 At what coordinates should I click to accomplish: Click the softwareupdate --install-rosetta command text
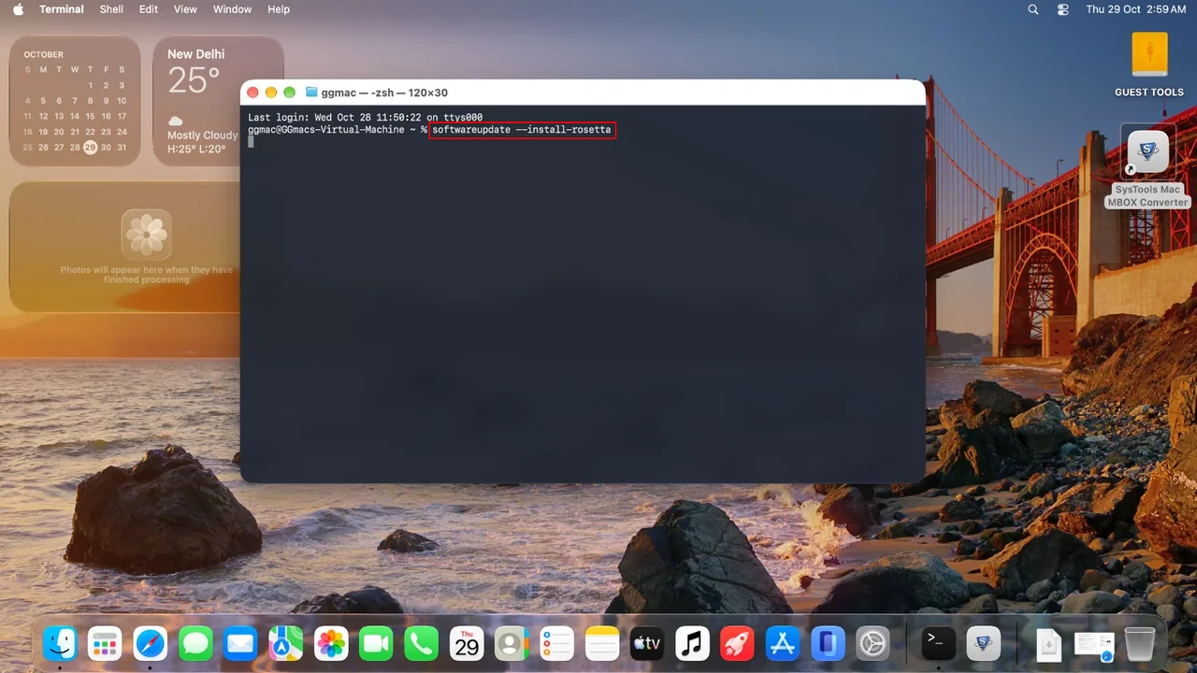point(522,130)
